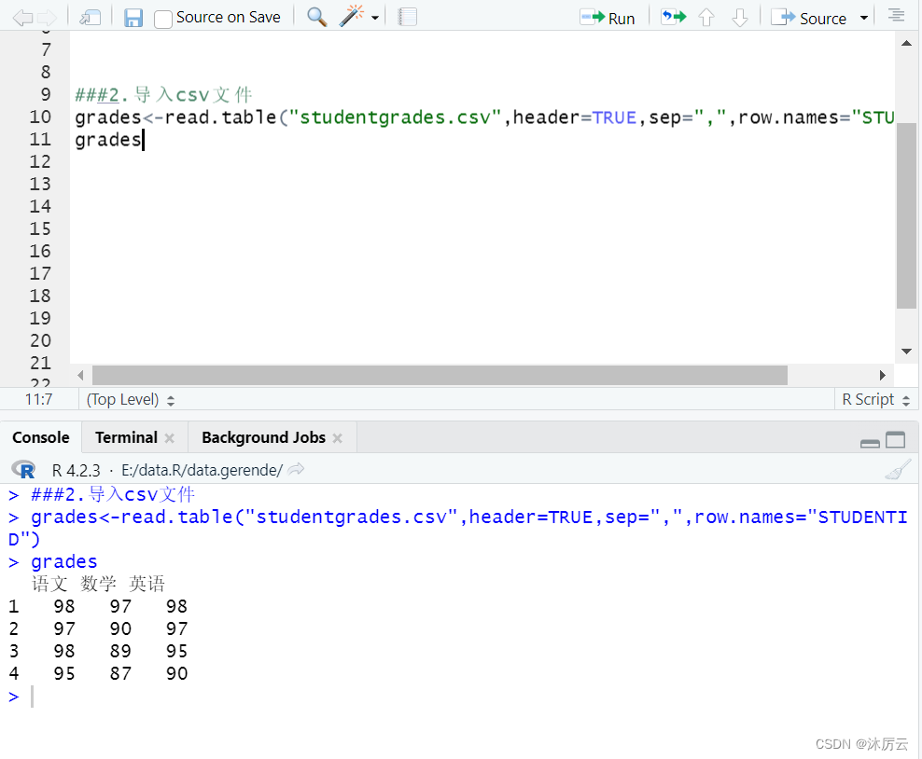This screenshot has height=759, width=922.
Task: Show the document outline
Action: [897, 16]
